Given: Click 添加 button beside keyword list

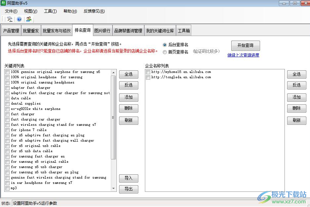Looking at the screenshot, I should click(x=128, y=97).
